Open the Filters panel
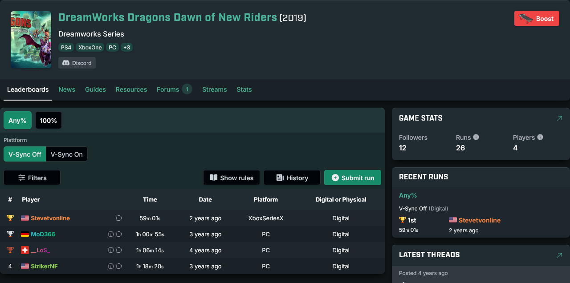This screenshot has height=283, width=570. 32,178
